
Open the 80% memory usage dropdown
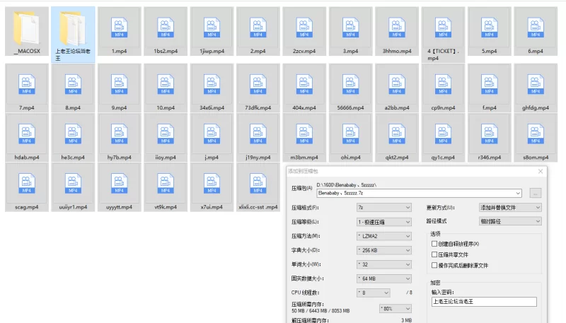pos(395,309)
